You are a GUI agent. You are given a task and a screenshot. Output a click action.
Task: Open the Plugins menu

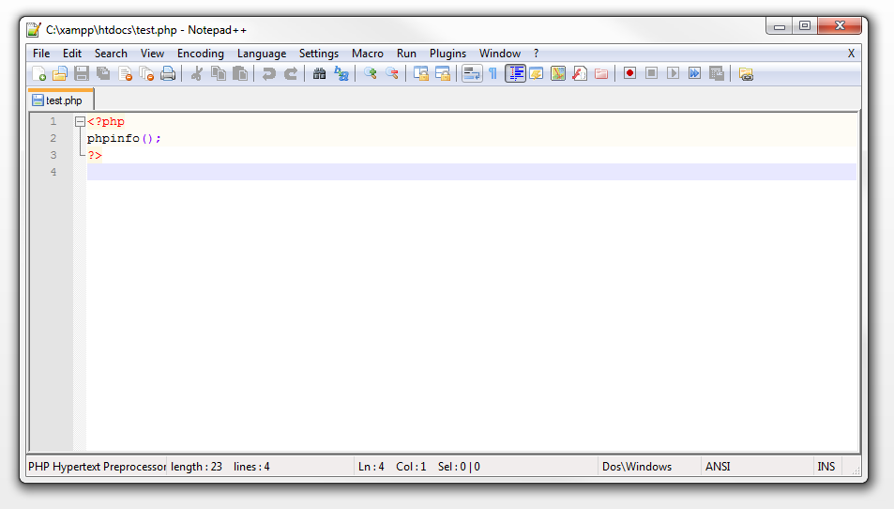[447, 54]
